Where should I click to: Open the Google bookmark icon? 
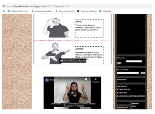pos(4,11)
